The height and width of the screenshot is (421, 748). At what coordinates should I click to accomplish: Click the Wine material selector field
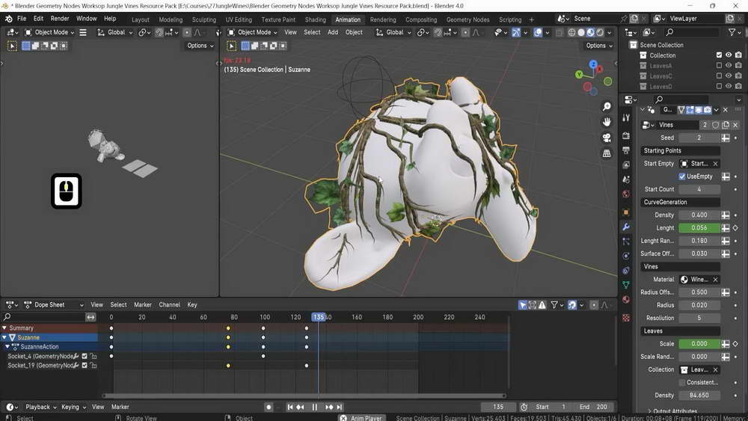(700, 280)
